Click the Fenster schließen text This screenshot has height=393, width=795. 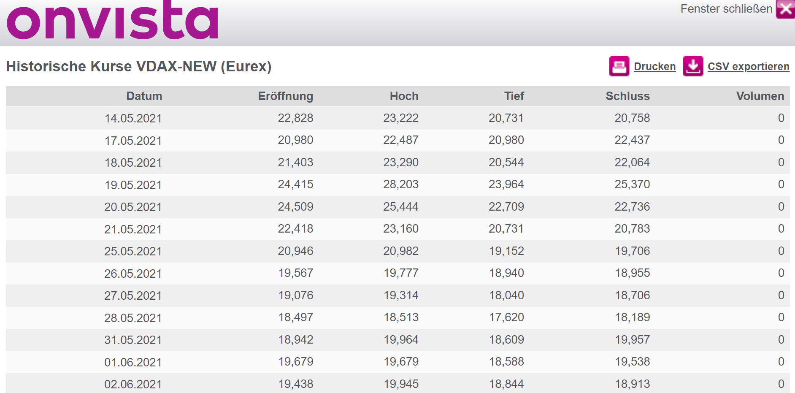click(726, 9)
